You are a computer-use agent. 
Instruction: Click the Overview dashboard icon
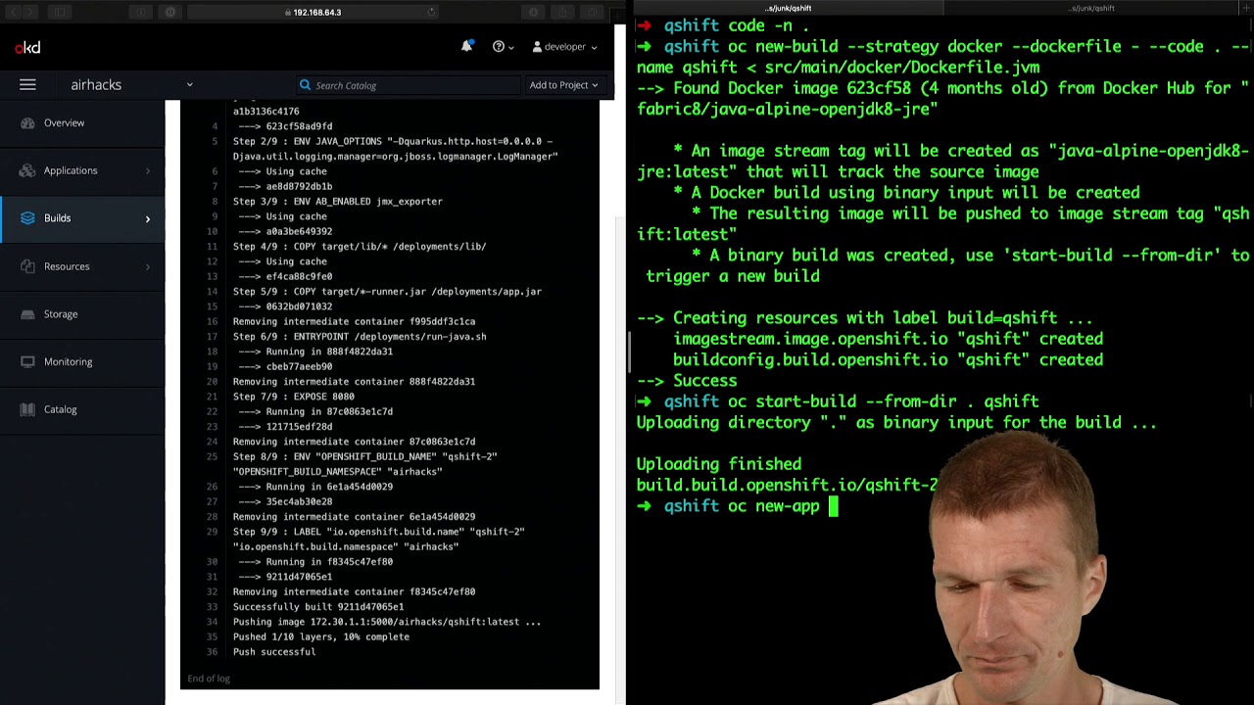click(x=27, y=122)
